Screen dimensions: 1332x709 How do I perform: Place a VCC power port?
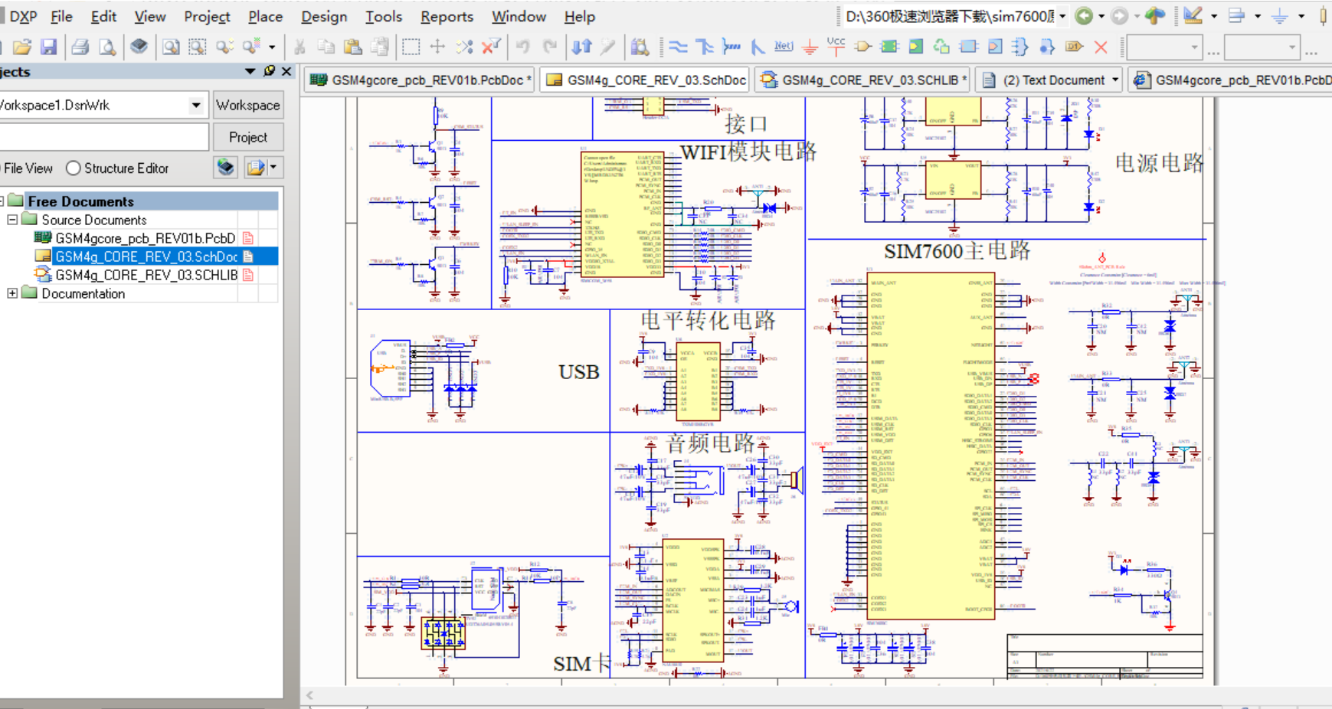836,46
